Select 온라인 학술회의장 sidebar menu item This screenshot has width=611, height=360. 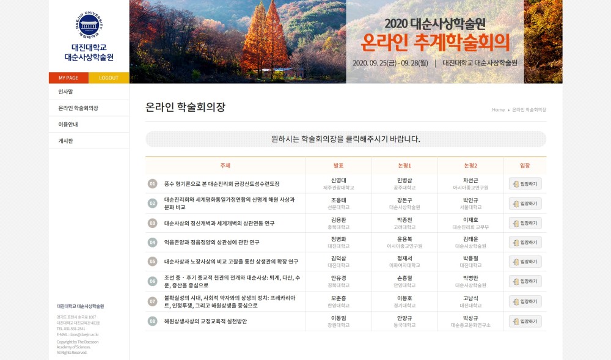pos(78,108)
